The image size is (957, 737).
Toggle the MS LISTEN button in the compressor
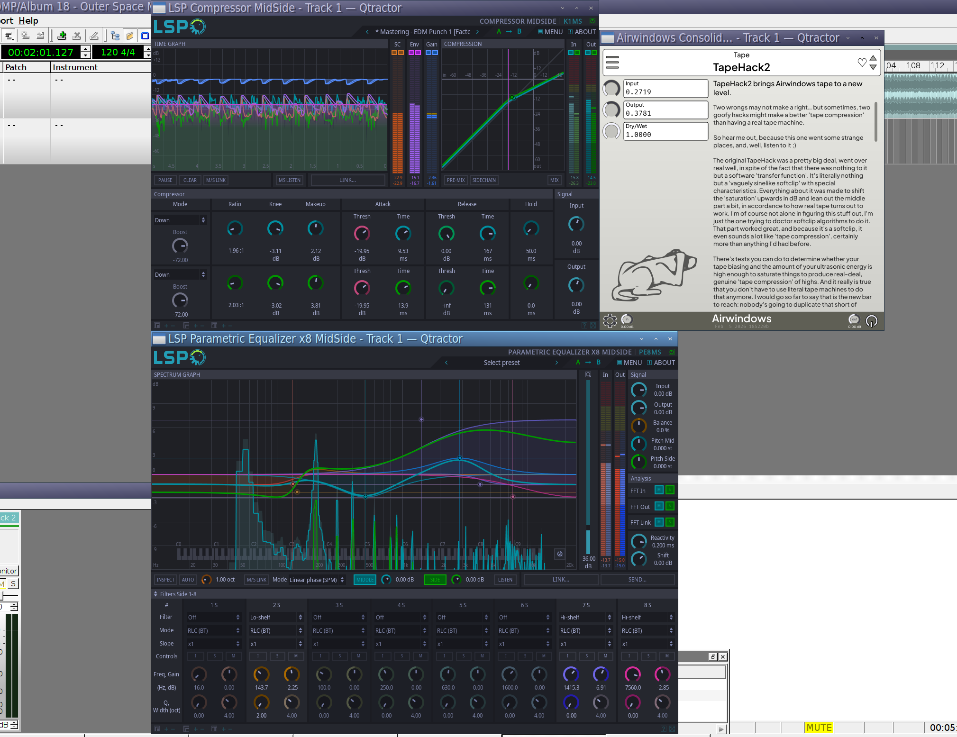(x=289, y=180)
